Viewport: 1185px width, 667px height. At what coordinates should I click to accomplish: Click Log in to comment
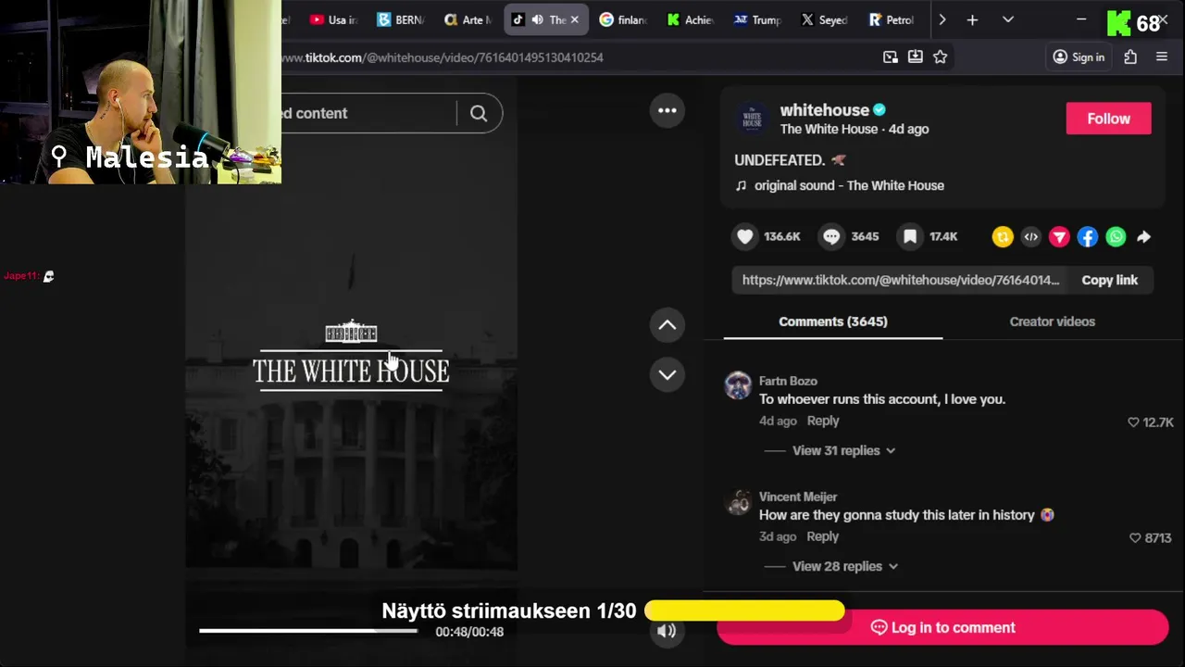(942, 627)
